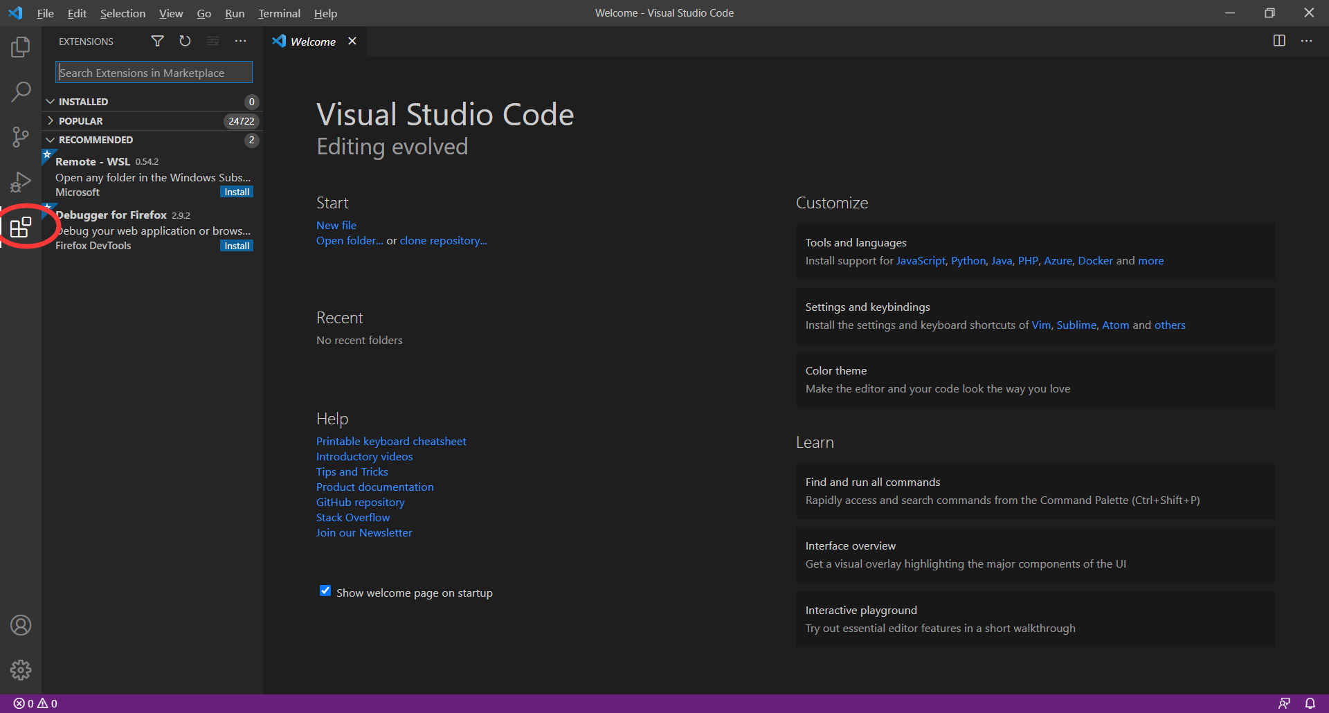Open editor more actions ellipsis
The width and height of the screenshot is (1329, 713).
[1306, 41]
